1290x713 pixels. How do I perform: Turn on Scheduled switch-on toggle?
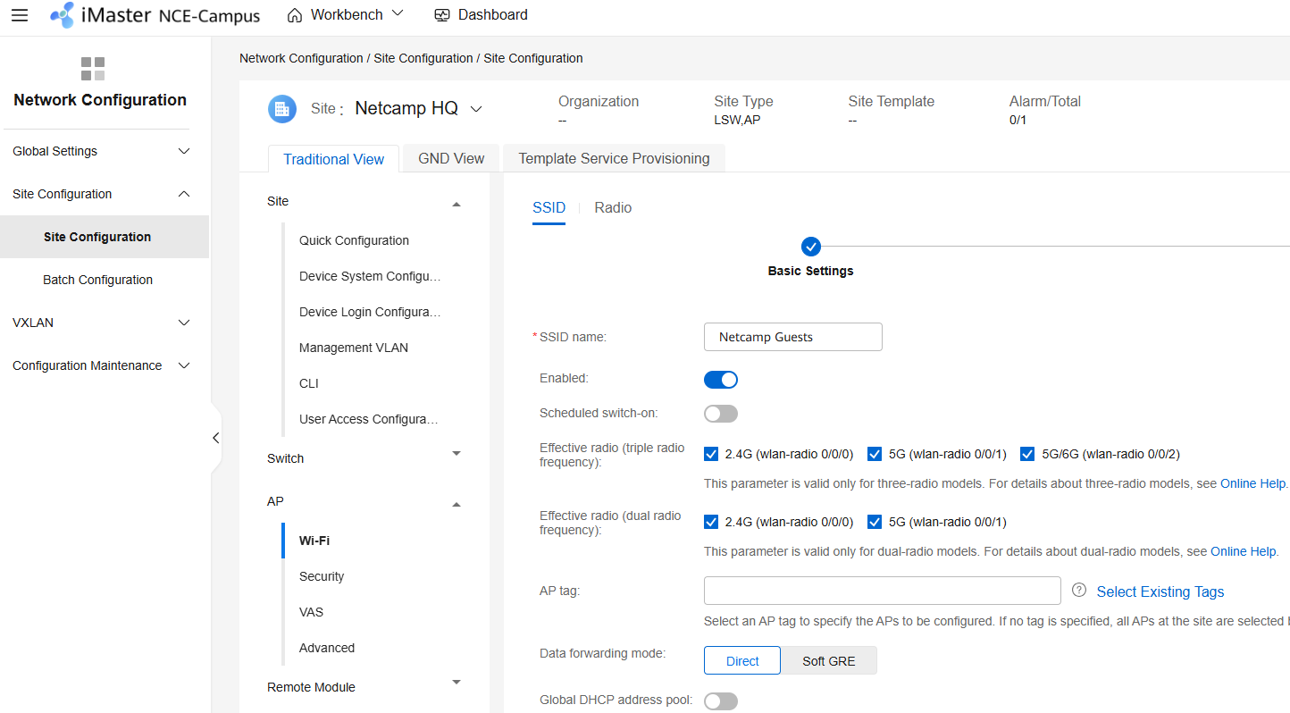721,414
